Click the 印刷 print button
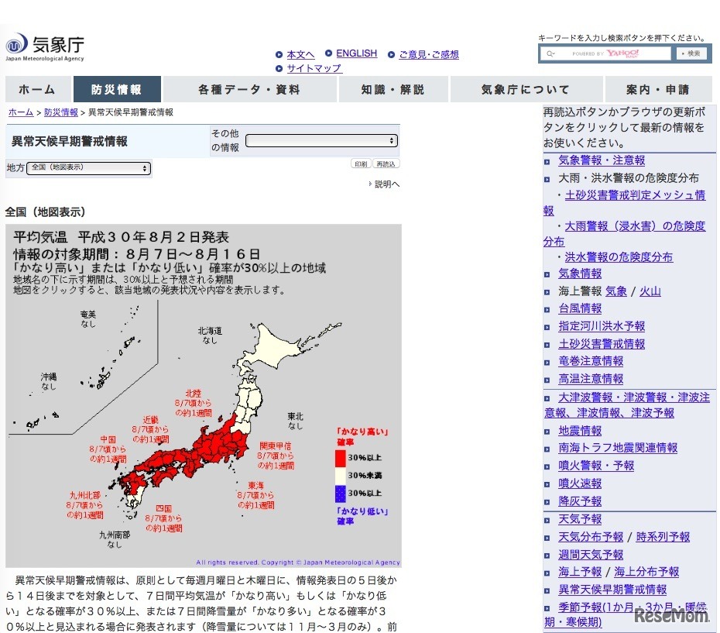This screenshot has width=720, height=633. (360, 163)
